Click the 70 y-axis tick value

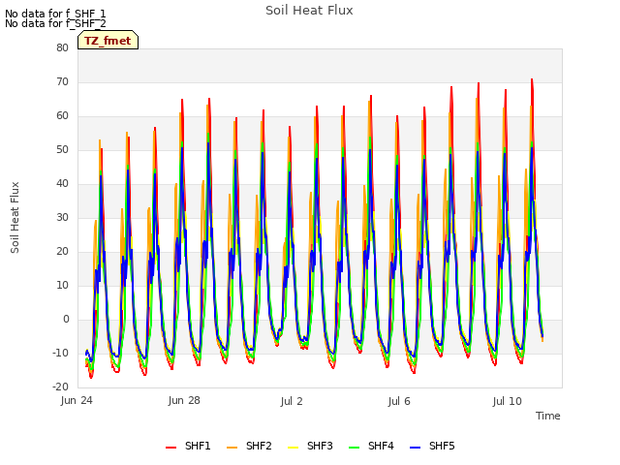[62, 81]
